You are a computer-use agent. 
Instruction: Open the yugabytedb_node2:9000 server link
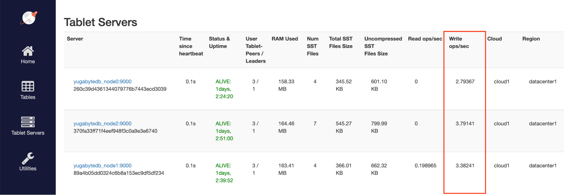[102, 124]
